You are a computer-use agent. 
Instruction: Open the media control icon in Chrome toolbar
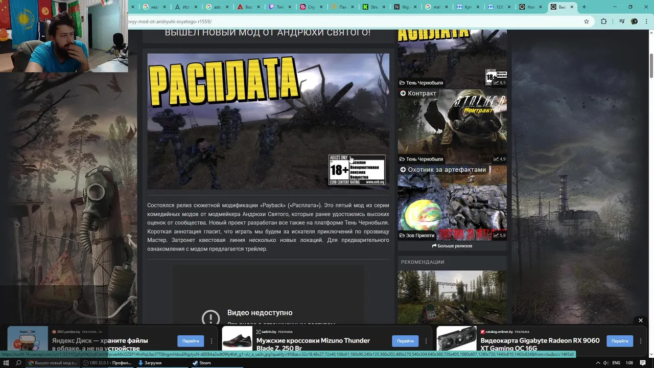coord(622,21)
